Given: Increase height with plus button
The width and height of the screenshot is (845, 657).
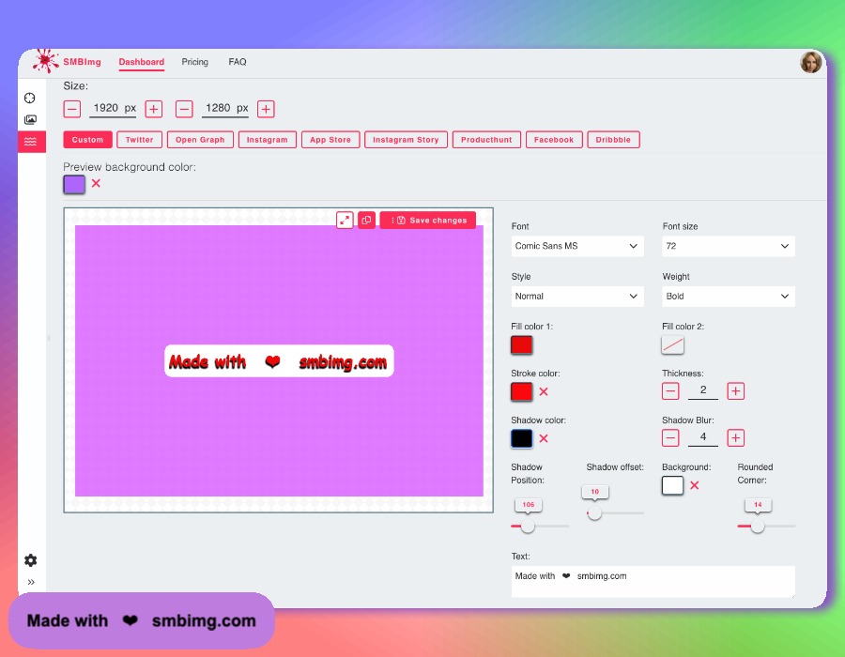Looking at the screenshot, I should pyautogui.click(x=266, y=109).
